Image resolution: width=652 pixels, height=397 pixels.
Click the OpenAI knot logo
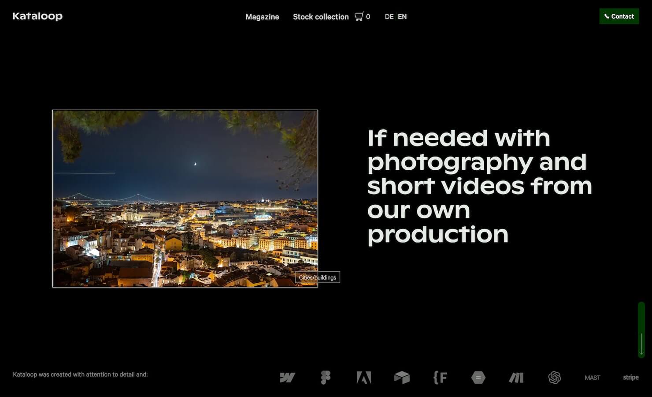pos(554,378)
